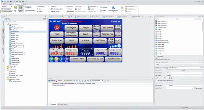Image resolution: width=204 pixels, height=110 pixels.
Task: Collapse the Standard Screens folder
Action: point(6,24)
